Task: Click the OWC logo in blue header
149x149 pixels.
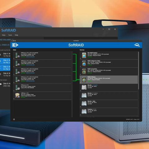Action: 137,45
